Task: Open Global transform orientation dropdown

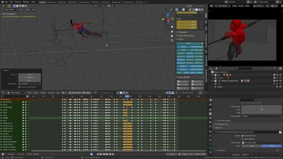Action: [x=96, y=6]
